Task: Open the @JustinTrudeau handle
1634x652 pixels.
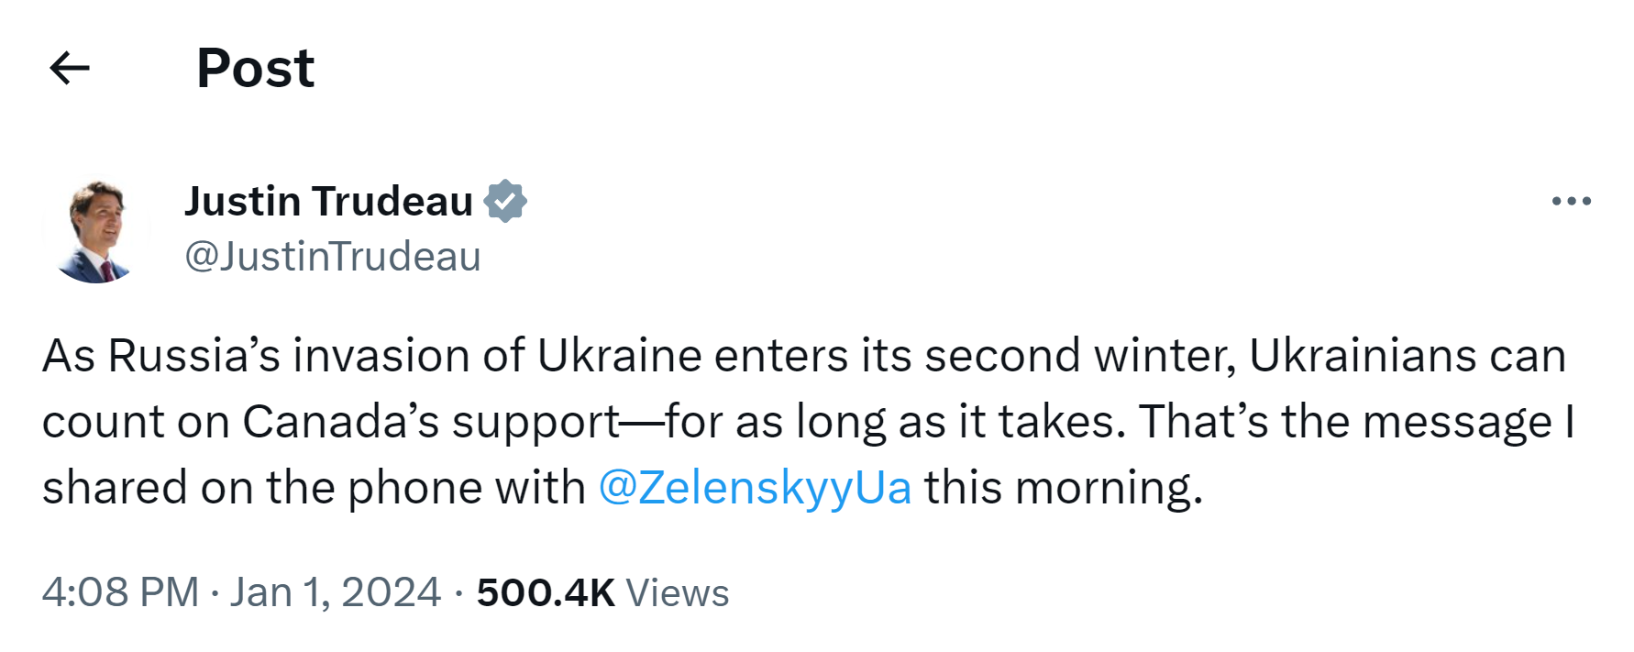Action: (x=332, y=257)
